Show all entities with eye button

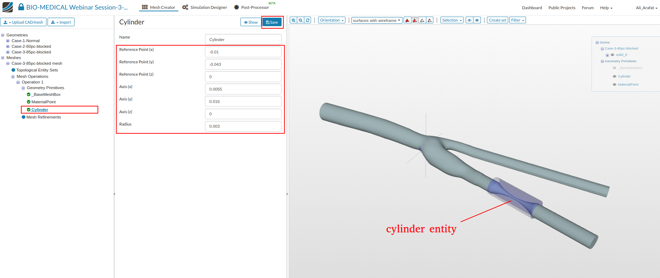coord(477,20)
